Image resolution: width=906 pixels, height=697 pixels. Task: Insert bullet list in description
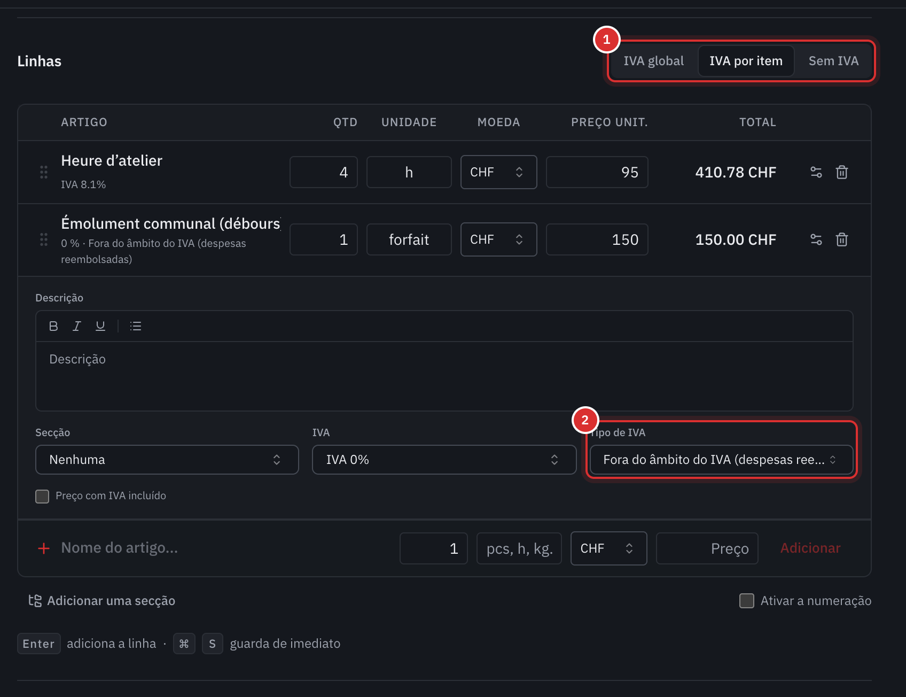click(136, 326)
